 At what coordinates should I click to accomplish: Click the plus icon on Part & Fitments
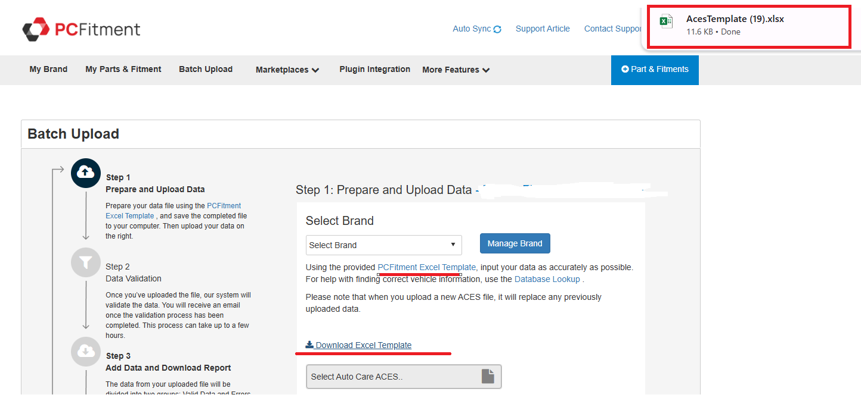(625, 70)
